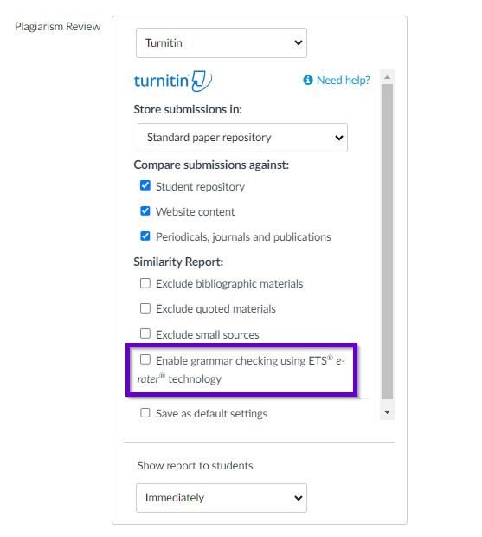Uncheck Student repository checkbox
Image resolution: width=482 pixels, height=537 pixels.
[145, 185]
